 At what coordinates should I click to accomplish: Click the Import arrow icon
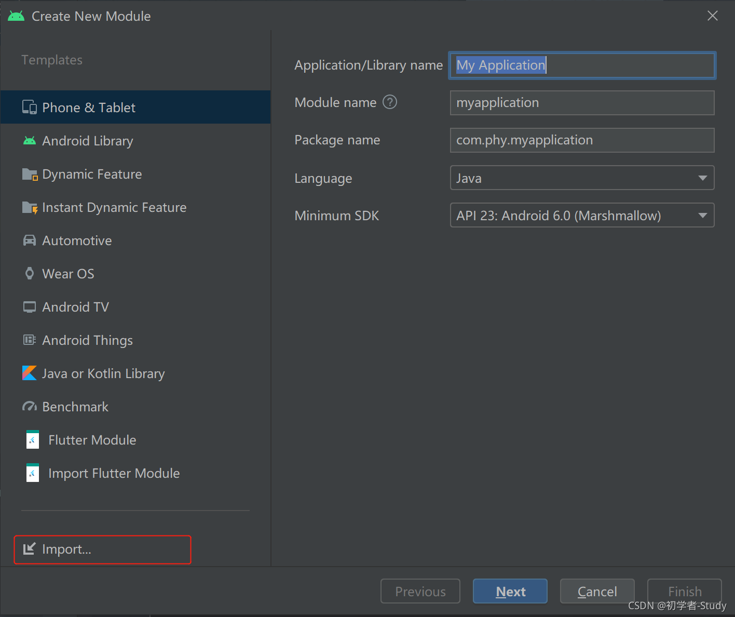coord(30,548)
